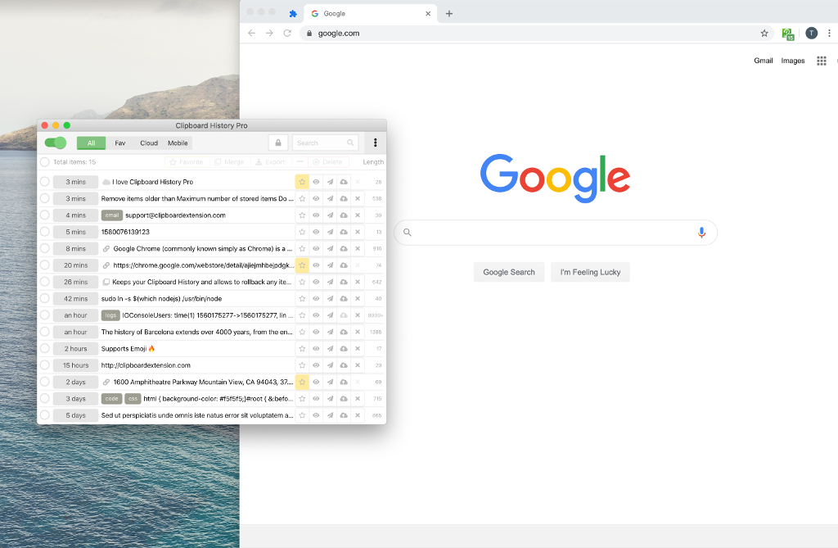Bookmark this page with the star icon
Image resolution: width=838 pixels, height=548 pixels.
764,34
